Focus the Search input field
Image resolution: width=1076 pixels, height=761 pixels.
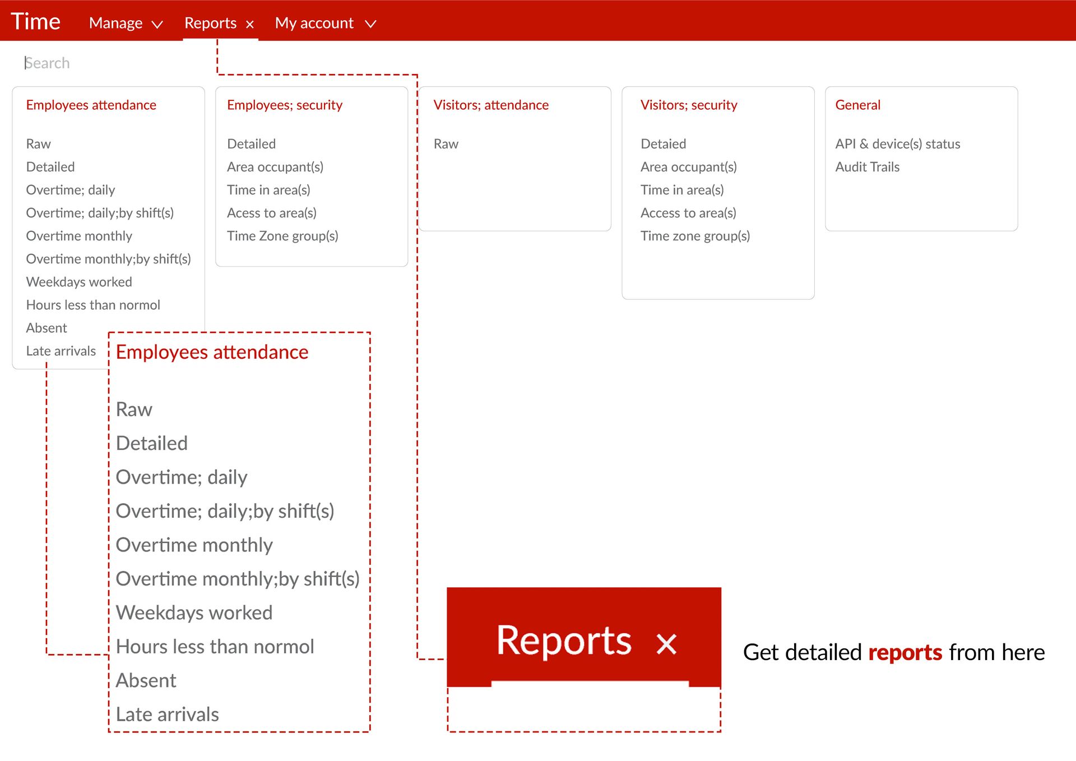pos(47,63)
